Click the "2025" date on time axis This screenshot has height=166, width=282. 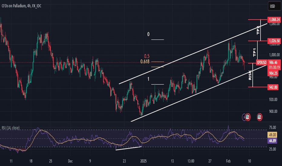coord(143,161)
